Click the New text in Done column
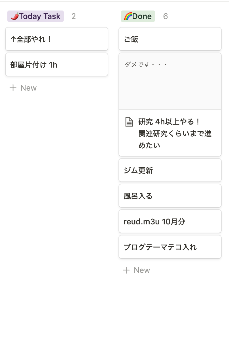The width and height of the screenshot is (229, 338). click(142, 270)
